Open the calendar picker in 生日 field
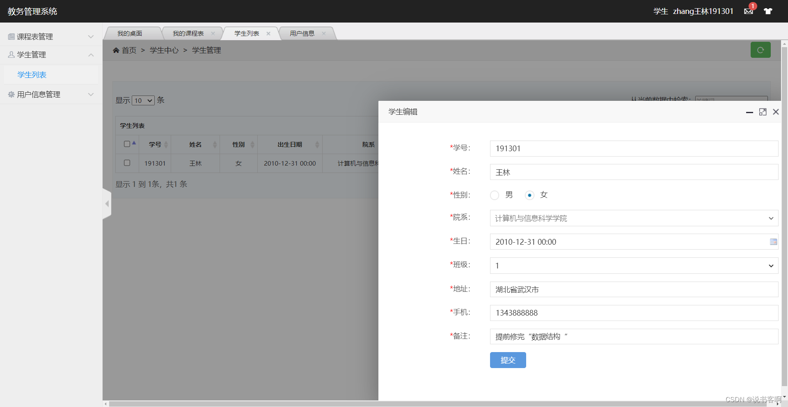This screenshot has width=788, height=407. [x=773, y=242]
